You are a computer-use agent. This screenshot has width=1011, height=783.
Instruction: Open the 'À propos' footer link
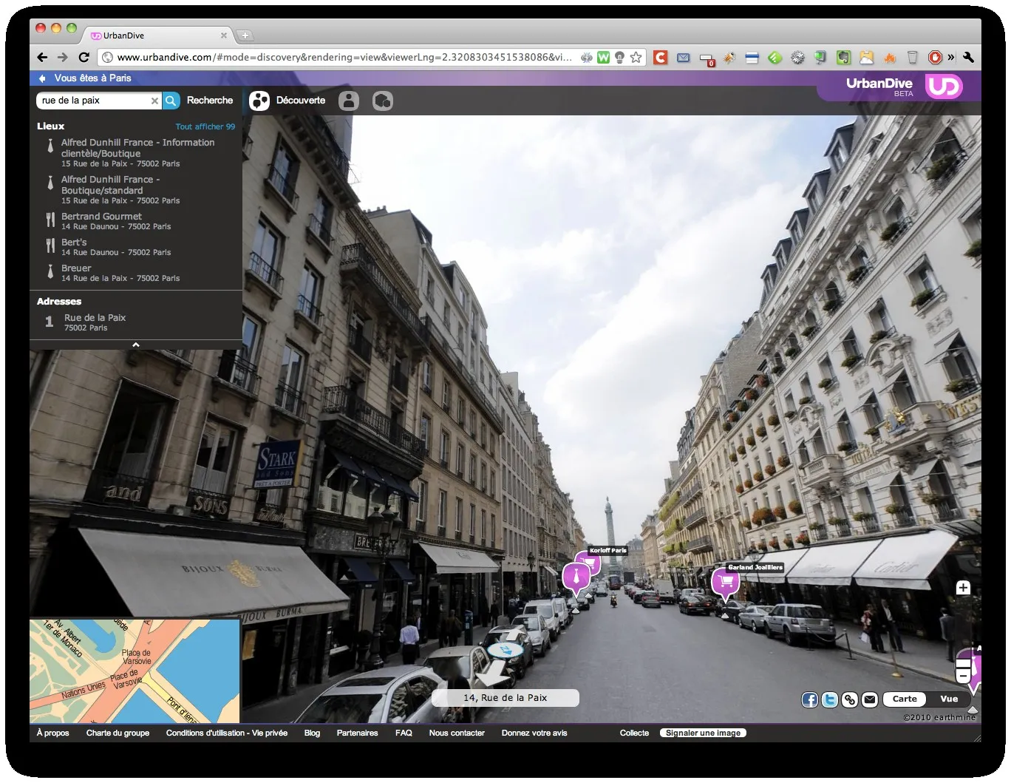pyautogui.click(x=53, y=733)
